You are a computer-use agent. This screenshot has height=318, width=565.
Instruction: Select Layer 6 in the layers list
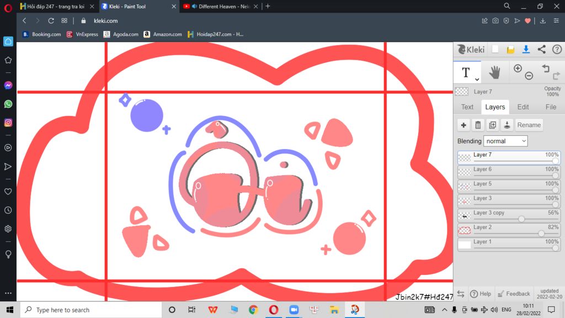pyautogui.click(x=509, y=172)
